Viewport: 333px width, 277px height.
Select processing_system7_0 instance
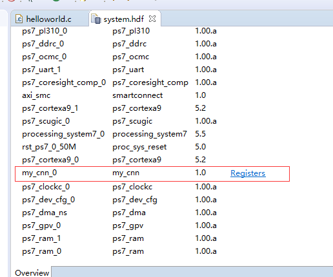click(x=63, y=134)
